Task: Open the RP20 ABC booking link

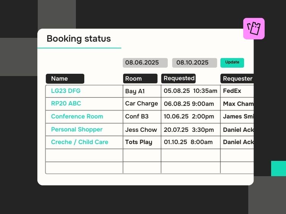Action: click(x=66, y=104)
